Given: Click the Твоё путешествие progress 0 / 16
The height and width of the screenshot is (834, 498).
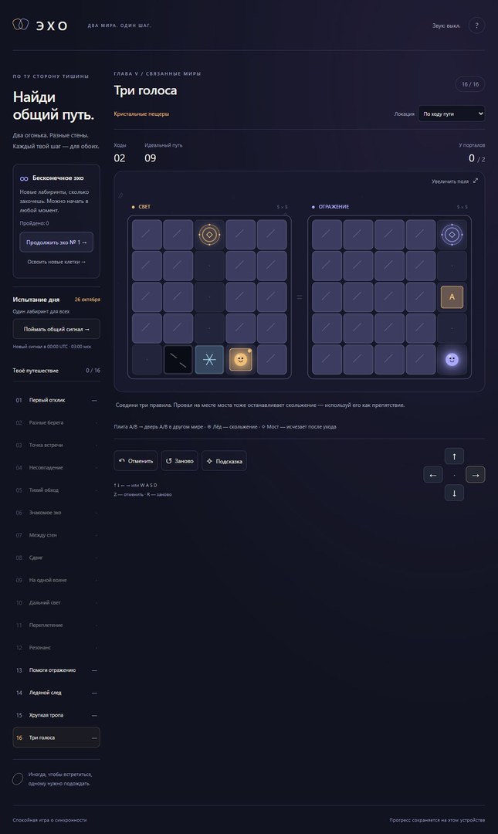Looking at the screenshot, I should click(93, 370).
